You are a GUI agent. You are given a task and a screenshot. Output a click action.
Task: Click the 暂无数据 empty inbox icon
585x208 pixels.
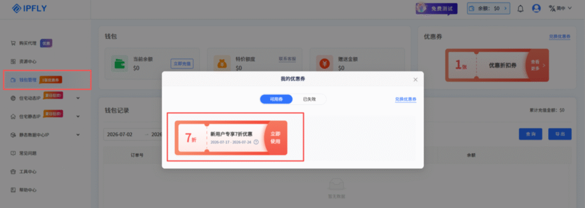coord(336,184)
